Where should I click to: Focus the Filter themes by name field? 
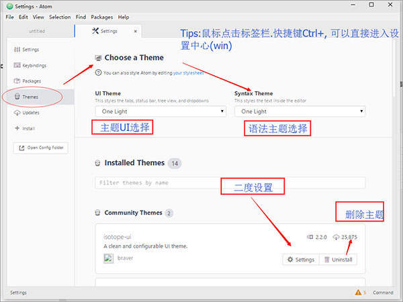point(230,183)
